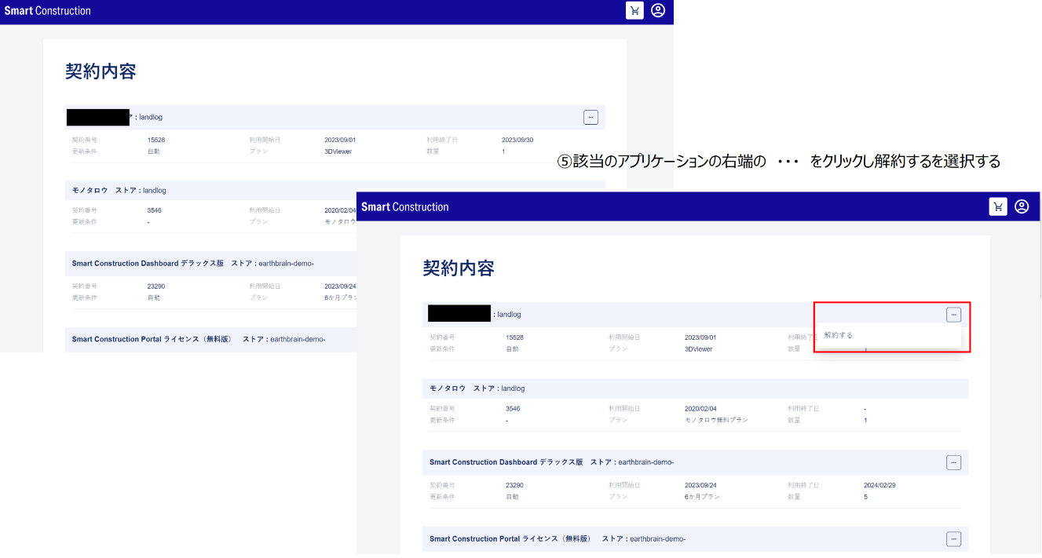
Task: Click contract number 3546 in the back window
Action: [155, 210]
